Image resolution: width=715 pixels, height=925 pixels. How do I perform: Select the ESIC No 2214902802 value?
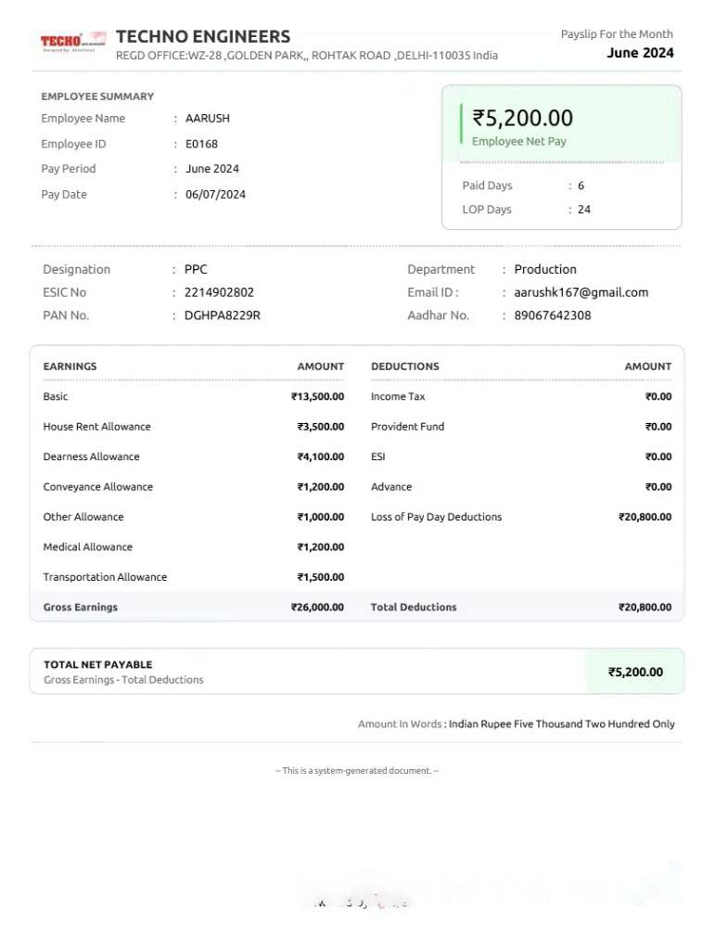(x=219, y=292)
